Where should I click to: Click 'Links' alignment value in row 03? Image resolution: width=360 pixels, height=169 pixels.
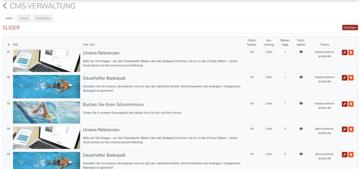(x=269, y=103)
